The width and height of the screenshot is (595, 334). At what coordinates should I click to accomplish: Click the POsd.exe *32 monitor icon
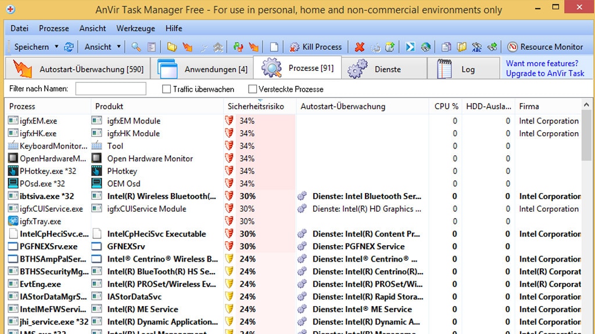pyautogui.click(x=13, y=183)
